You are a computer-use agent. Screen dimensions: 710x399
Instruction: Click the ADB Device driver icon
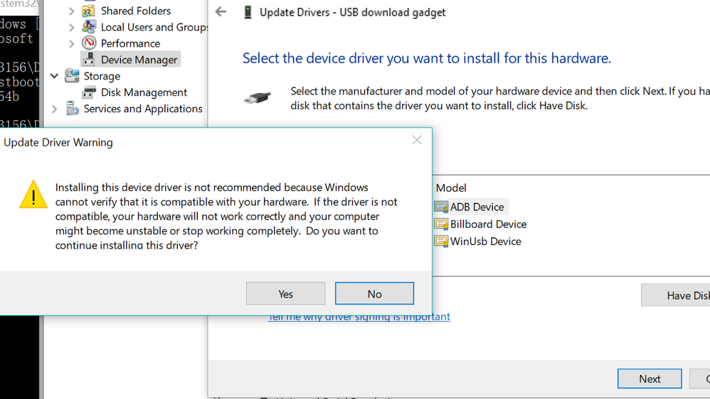coord(441,207)
